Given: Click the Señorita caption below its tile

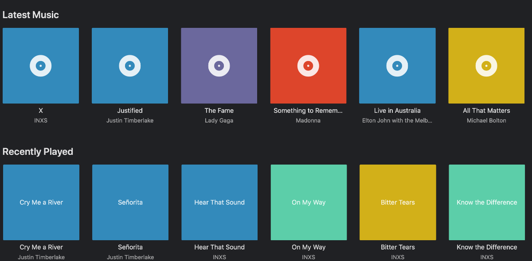Looking at the screenshot, I should point(130,247).
